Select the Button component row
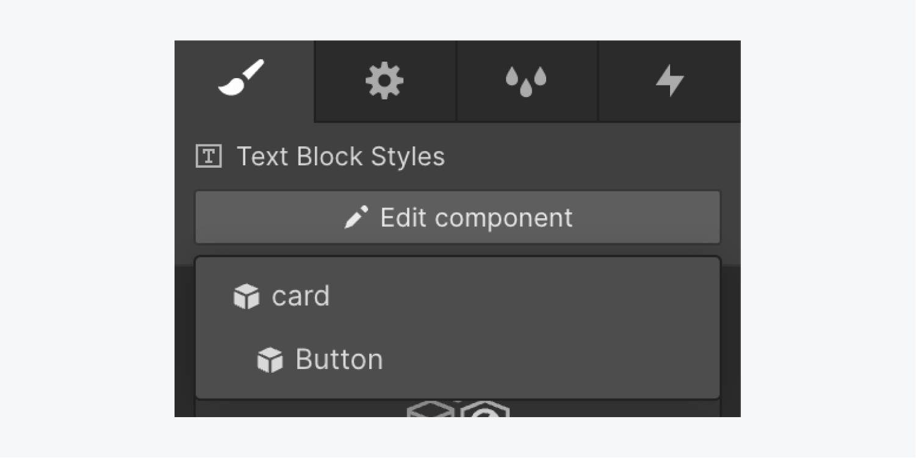The height and width of the screenshot is (458, 916). (x=458, y=360)
